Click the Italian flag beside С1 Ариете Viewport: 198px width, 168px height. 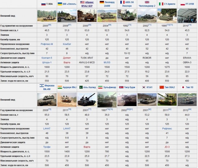tap(161, 4)
